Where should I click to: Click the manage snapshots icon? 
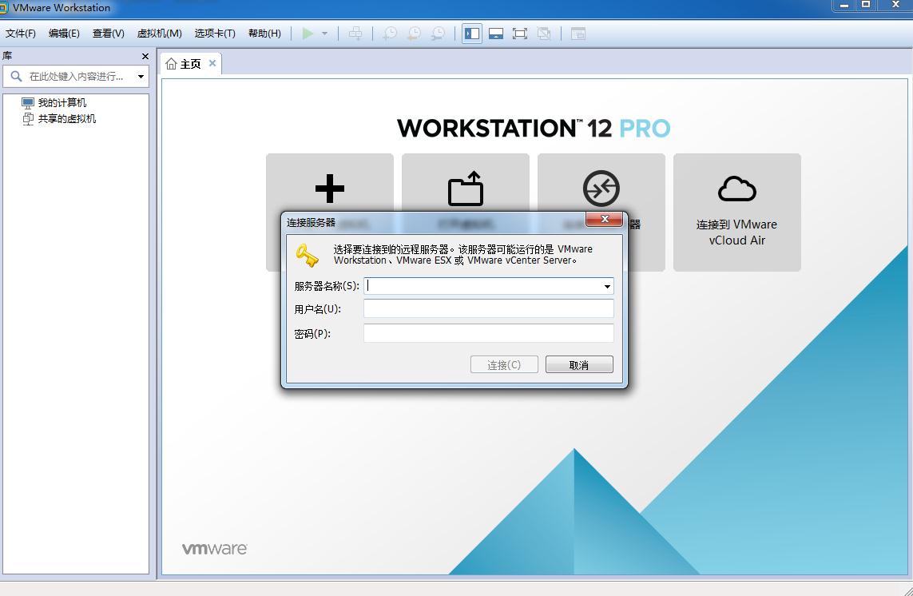pos(438,34)
